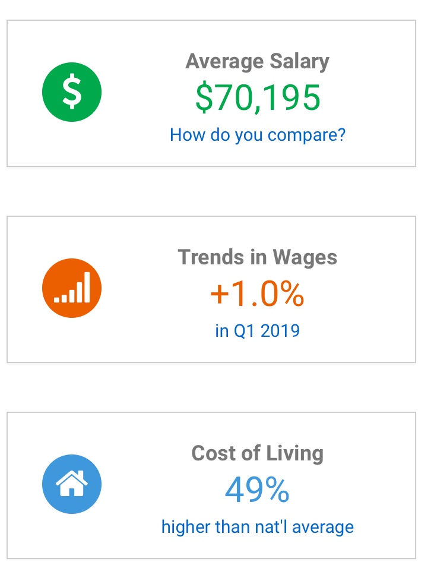Open the Trends in Wages card
Screen dimensions: 434x562
pos(211,289)
